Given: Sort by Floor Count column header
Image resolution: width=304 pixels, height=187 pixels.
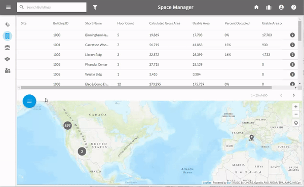Looking at the screenshot, I should point(126,23).
